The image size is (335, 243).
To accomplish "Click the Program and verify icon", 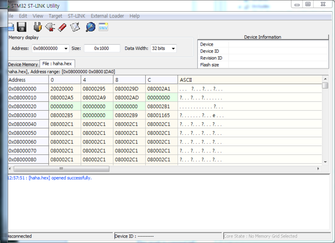I will click(75, 27).
